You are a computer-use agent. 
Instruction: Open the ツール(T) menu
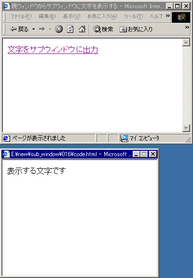[133, 16]
